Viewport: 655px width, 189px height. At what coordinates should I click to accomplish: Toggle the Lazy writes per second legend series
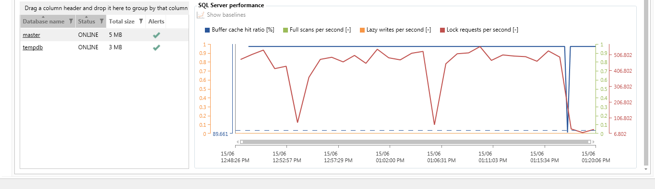(x=395, y=30)
